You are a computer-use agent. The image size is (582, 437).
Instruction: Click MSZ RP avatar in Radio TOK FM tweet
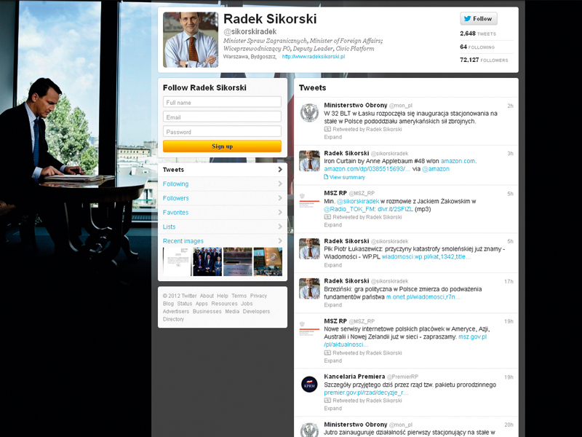pos(309,201)
